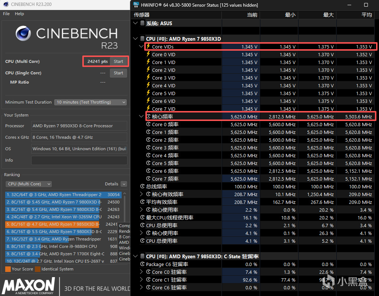
Task: Click the Cinebench sphere logo
Action: (x=23, y=33)
